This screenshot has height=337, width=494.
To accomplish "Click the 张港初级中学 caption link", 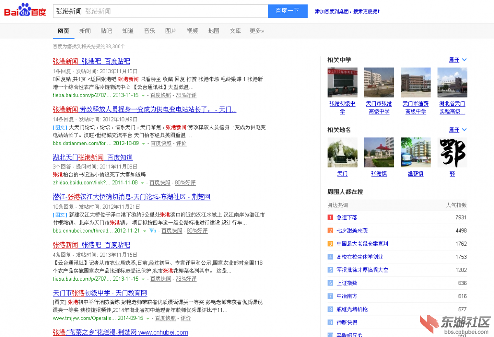I will 342,107.
